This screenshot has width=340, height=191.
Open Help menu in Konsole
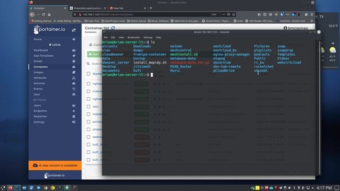pyautogui.click(x=158, y=38)
